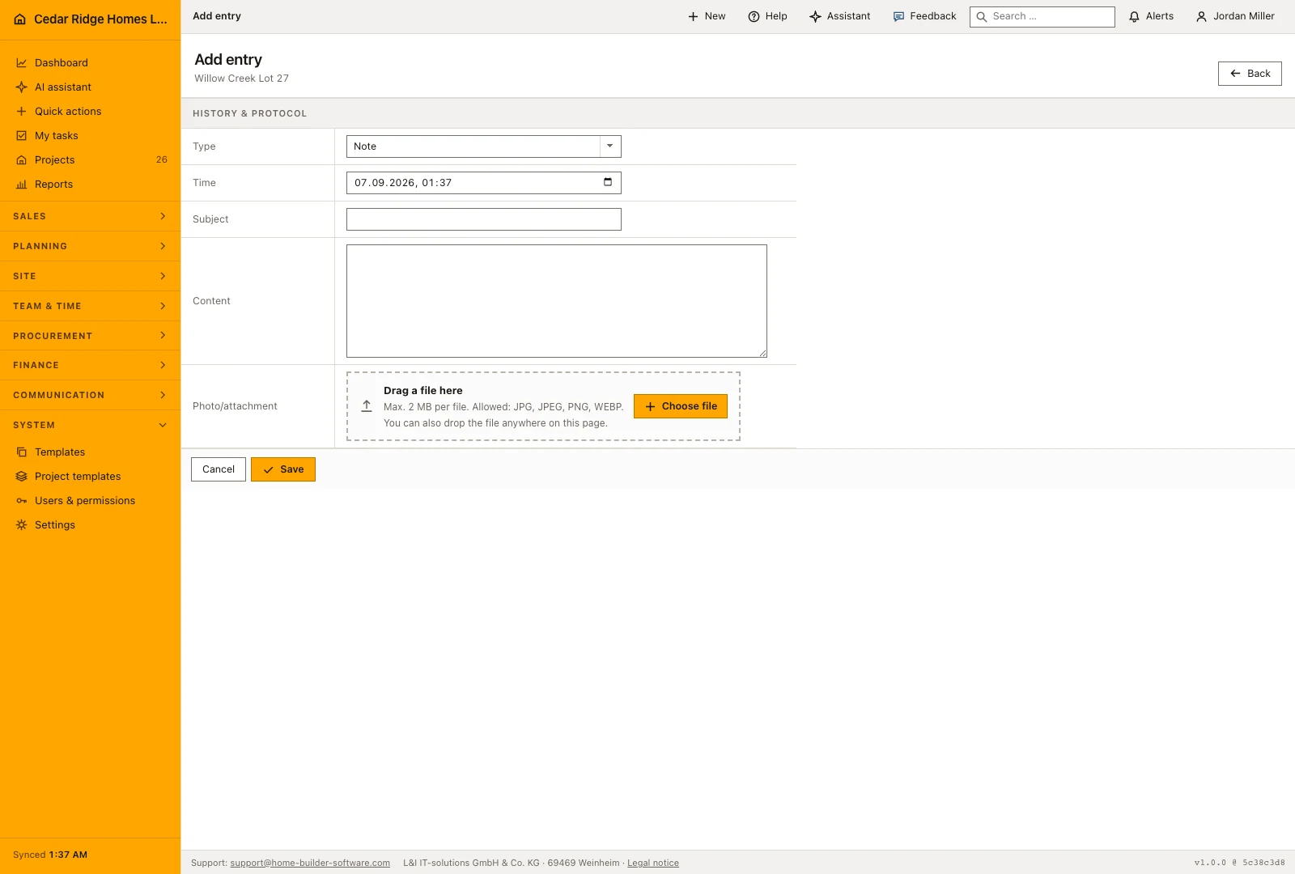Image resolution: width=1295 pixels, height=874 pixels.
Task: Open Help from top bar
Action: click(767, 16)
